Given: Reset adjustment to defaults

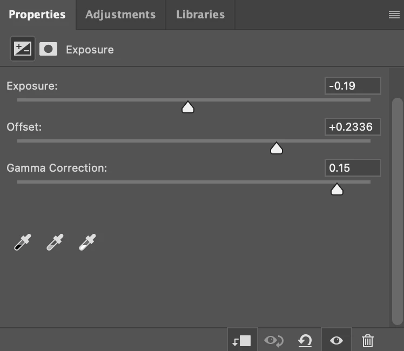Looking at the screenshot, I should [305, 341].
